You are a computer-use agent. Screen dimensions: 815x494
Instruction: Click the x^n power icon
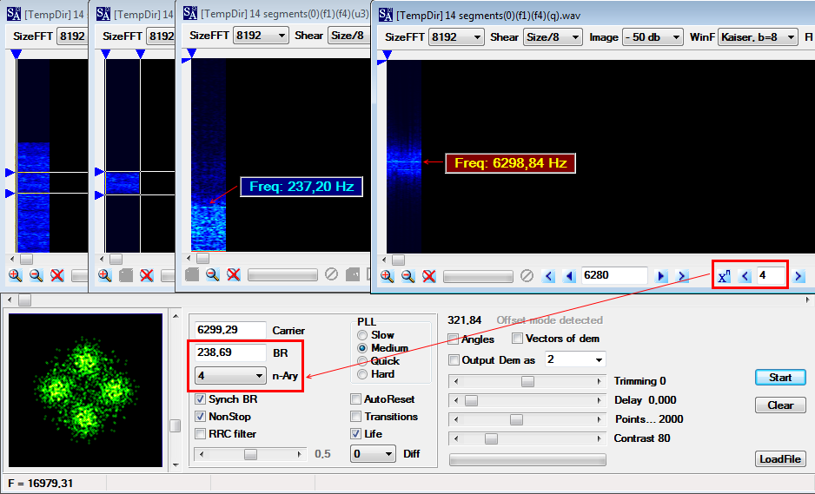[723, 276]
